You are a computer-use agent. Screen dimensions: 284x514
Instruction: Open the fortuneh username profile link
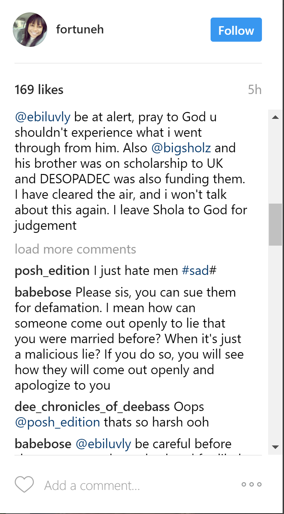[x=80, y=30]
